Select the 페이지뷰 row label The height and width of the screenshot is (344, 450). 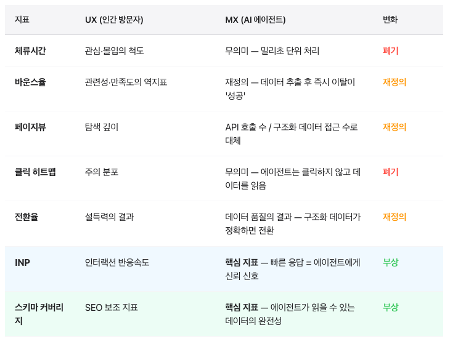(30, 127)
